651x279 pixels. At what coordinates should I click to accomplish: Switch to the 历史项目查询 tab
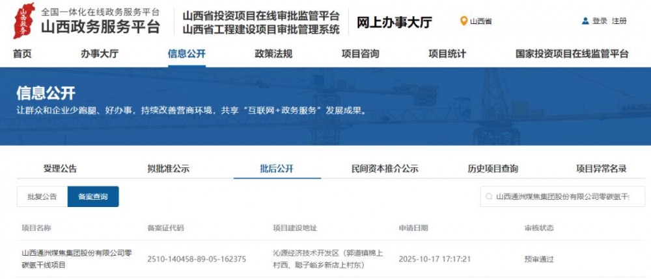point(493,169)
